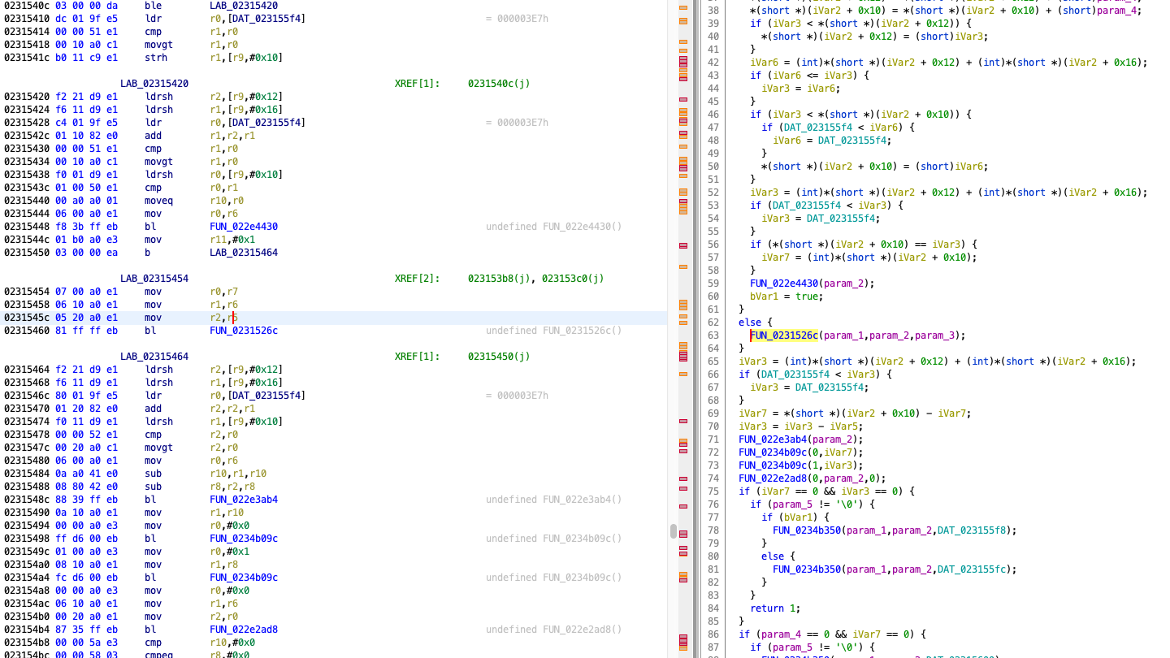1170x658 pixels.
Task: Select the 'return 1;' statement
Action: click(x=775, y=608)
